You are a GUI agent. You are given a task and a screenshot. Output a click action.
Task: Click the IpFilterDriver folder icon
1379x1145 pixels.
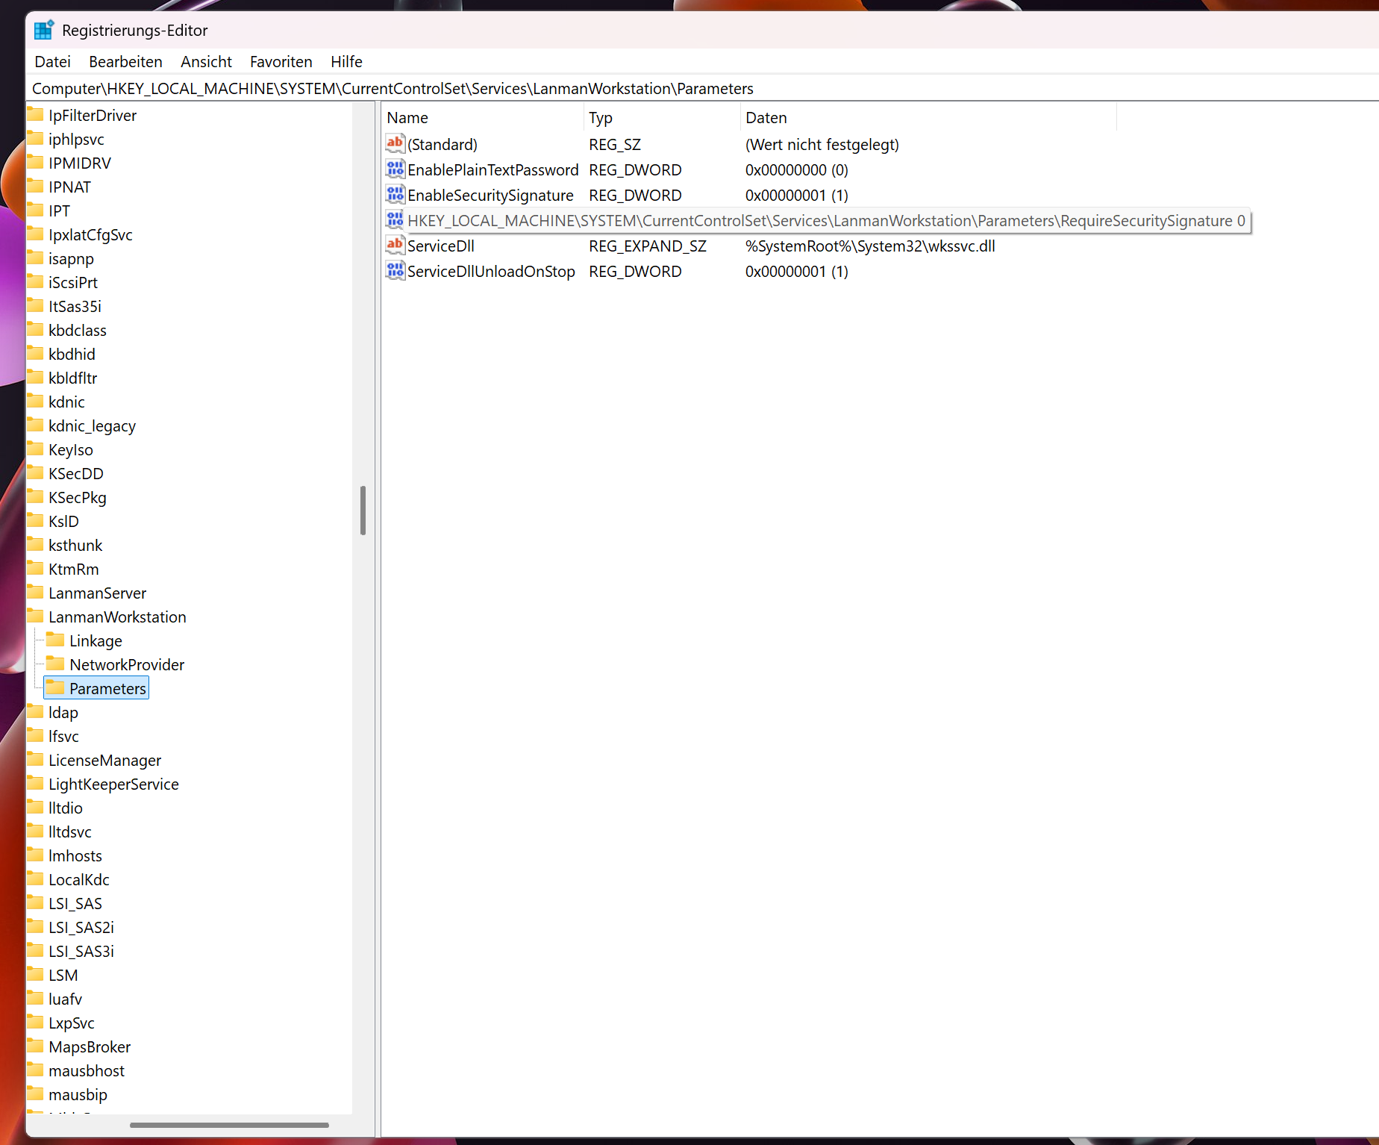(x=35, y=114)
